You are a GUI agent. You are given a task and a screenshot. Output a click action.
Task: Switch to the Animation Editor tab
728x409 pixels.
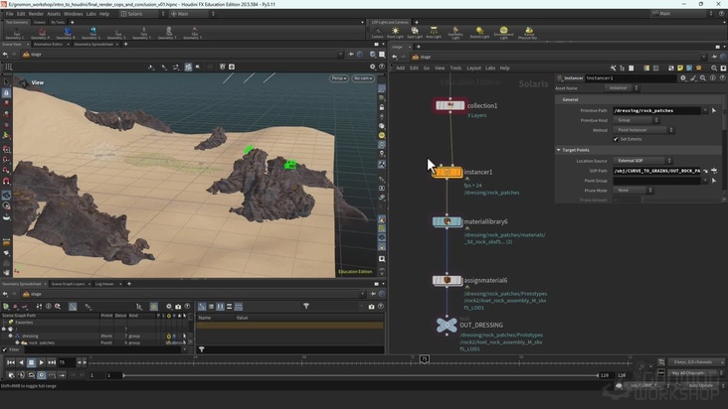(49, 45)
